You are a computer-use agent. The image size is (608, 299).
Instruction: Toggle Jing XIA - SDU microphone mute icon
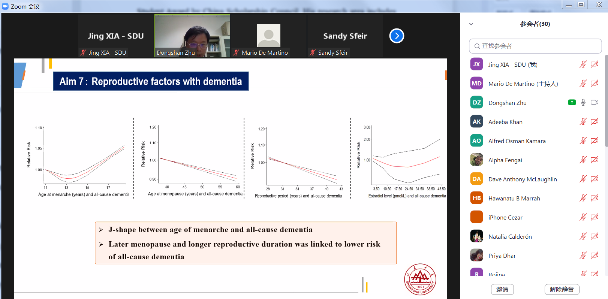tap(583, 64)
